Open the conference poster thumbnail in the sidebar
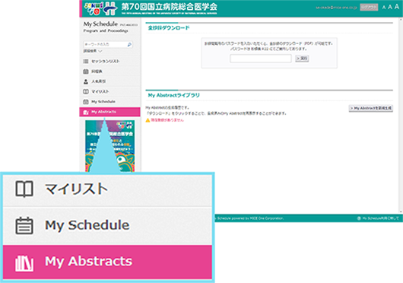Image resolution: width=403 pixels, height=283 pixels. point(110,146)
